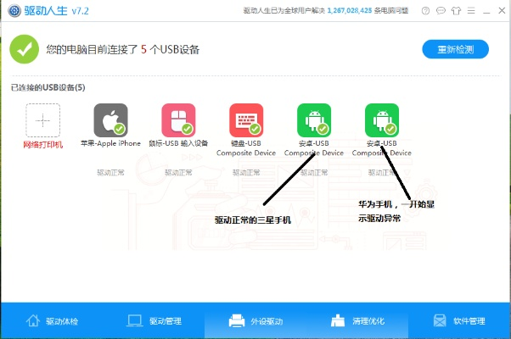Screen dimensions: 511x339
Task: Click the version label v7.2
Action: click(x=80, y=11)
